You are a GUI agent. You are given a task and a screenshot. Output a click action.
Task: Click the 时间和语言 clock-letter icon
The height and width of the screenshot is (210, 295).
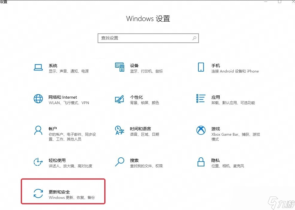(120, 130)
